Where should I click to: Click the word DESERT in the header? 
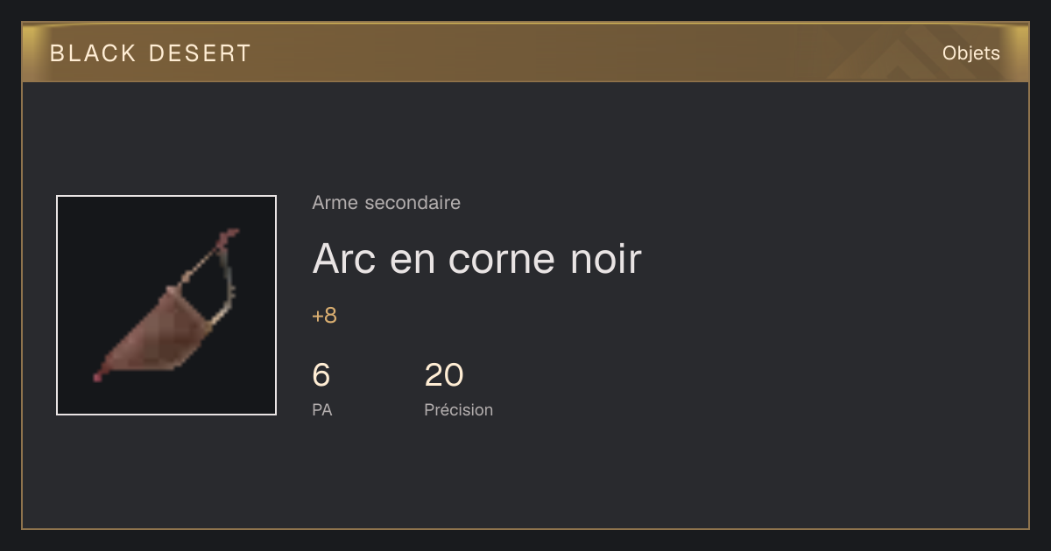200,53
